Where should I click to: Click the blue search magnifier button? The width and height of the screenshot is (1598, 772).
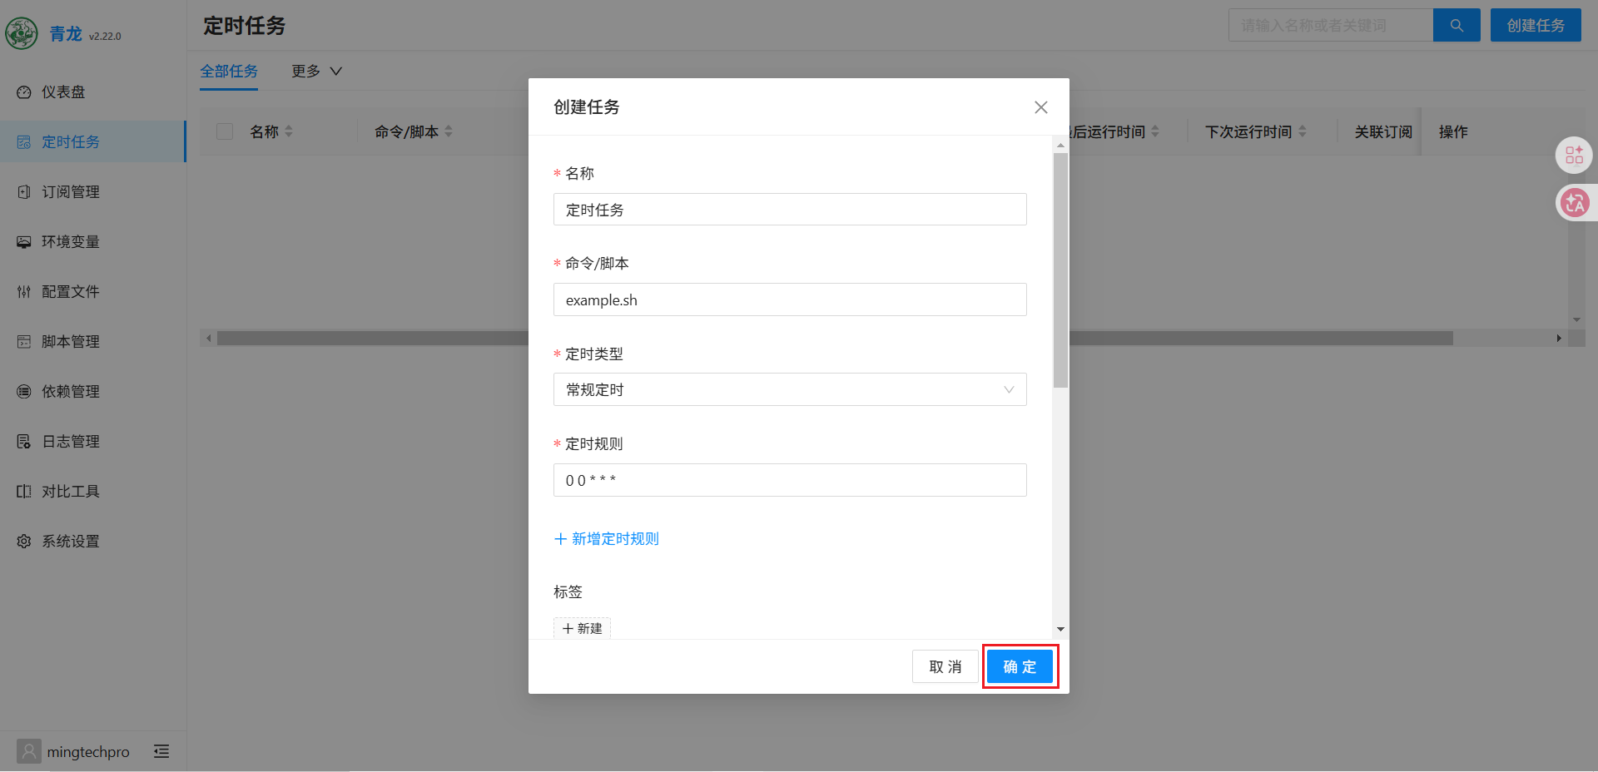click(x=1457, y=26)
